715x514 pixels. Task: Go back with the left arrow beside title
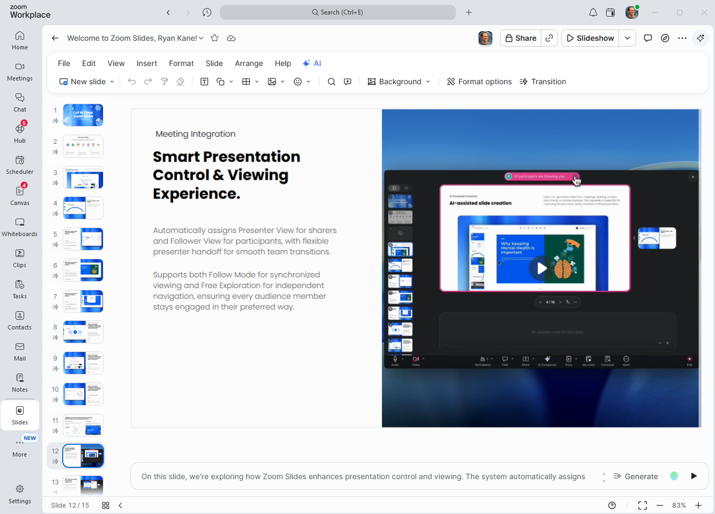click(55, 38)
